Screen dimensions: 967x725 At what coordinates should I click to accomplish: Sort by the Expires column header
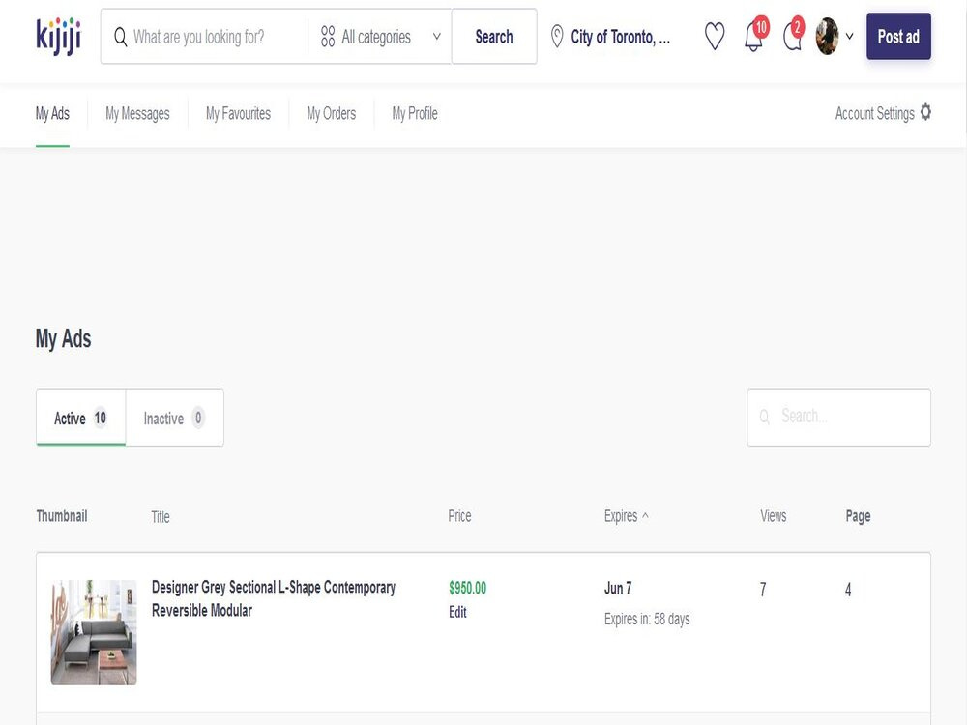621,516
